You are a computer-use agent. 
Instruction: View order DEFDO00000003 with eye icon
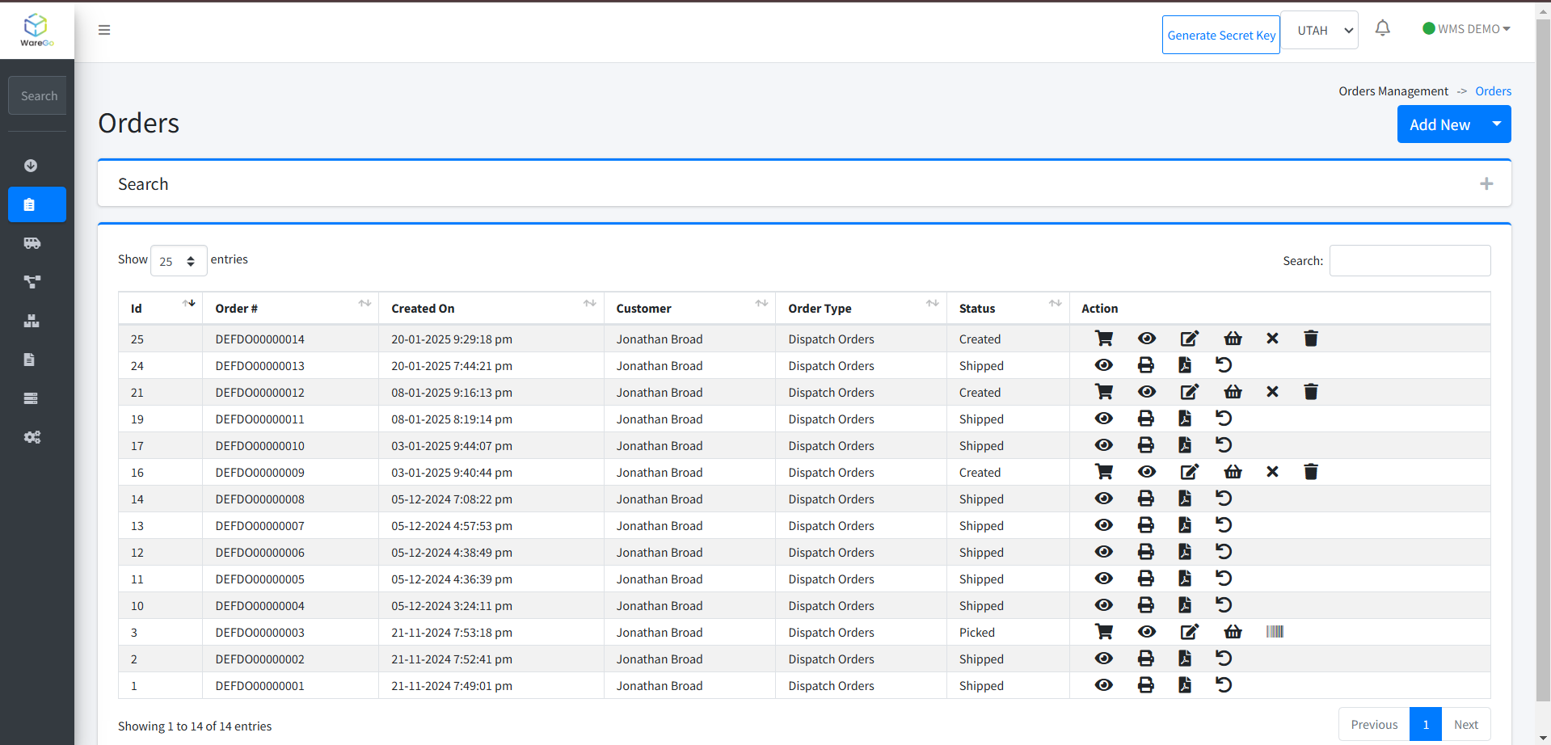coord(1147,632)
